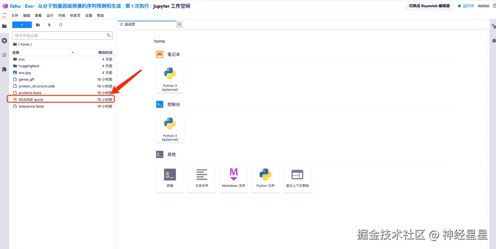Switch to the 启动页 tab

point(147,24)
